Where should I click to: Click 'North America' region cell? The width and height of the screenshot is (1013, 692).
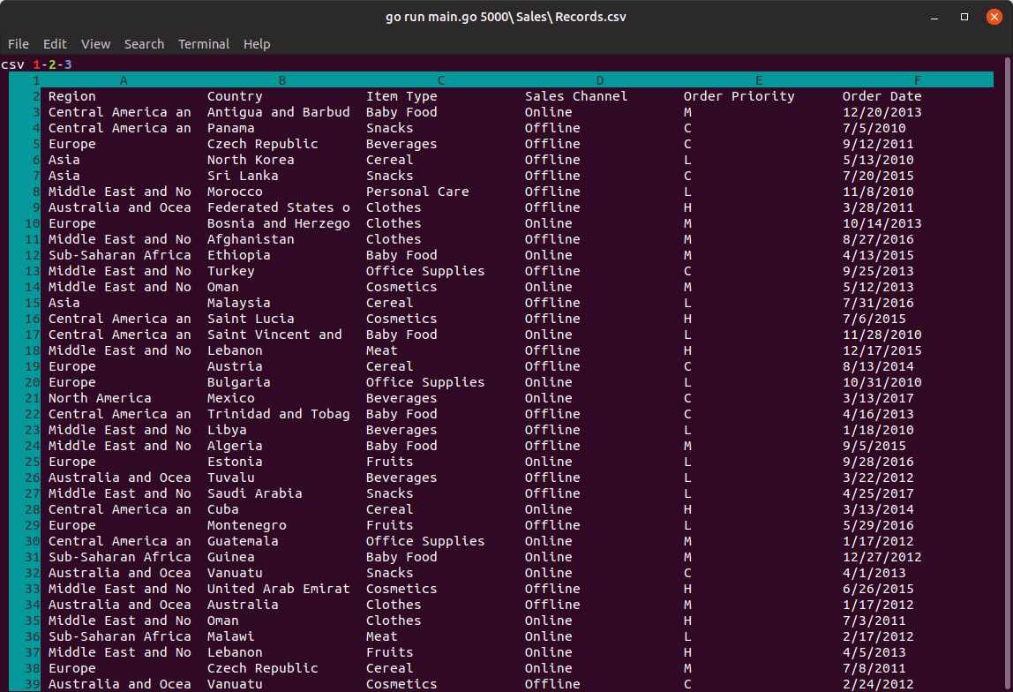[x=100, y=398]
